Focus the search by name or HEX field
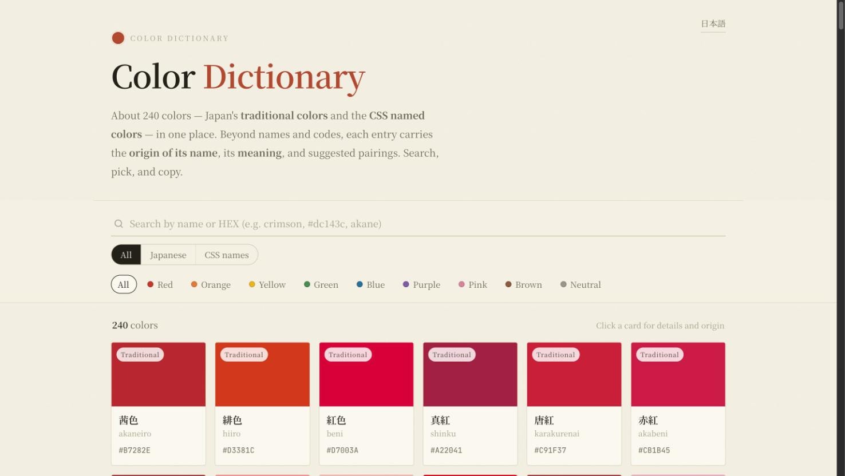This screenshot has width=845, height=476. (418, 224)
